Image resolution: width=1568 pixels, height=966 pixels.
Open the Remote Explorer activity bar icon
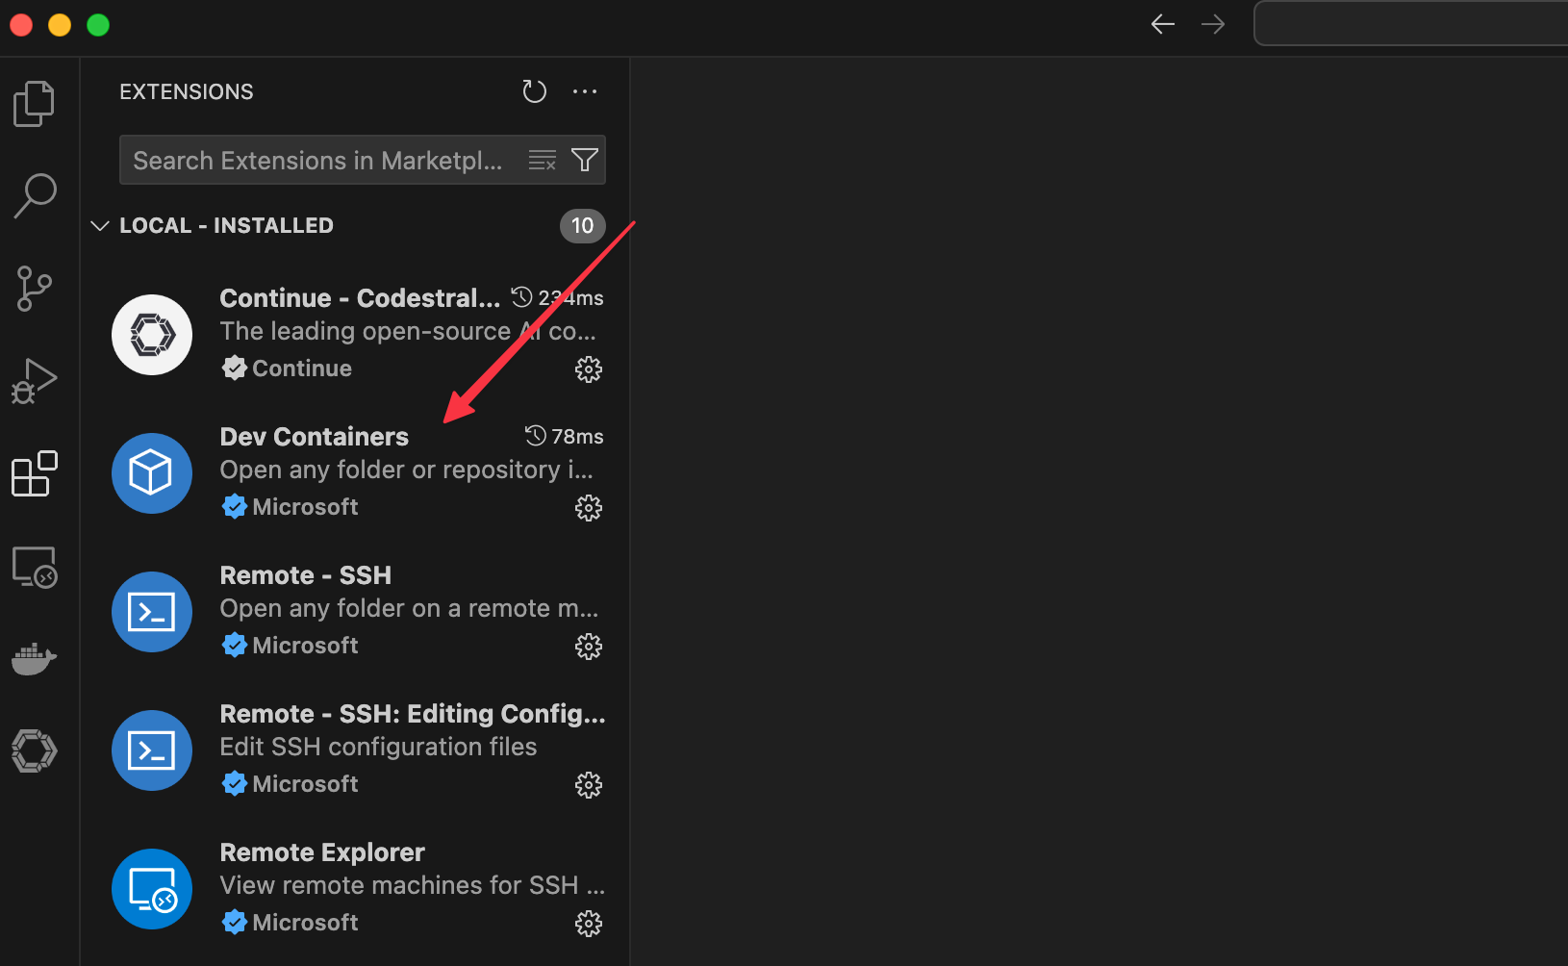pyautogui.click(x=35, y=567)
